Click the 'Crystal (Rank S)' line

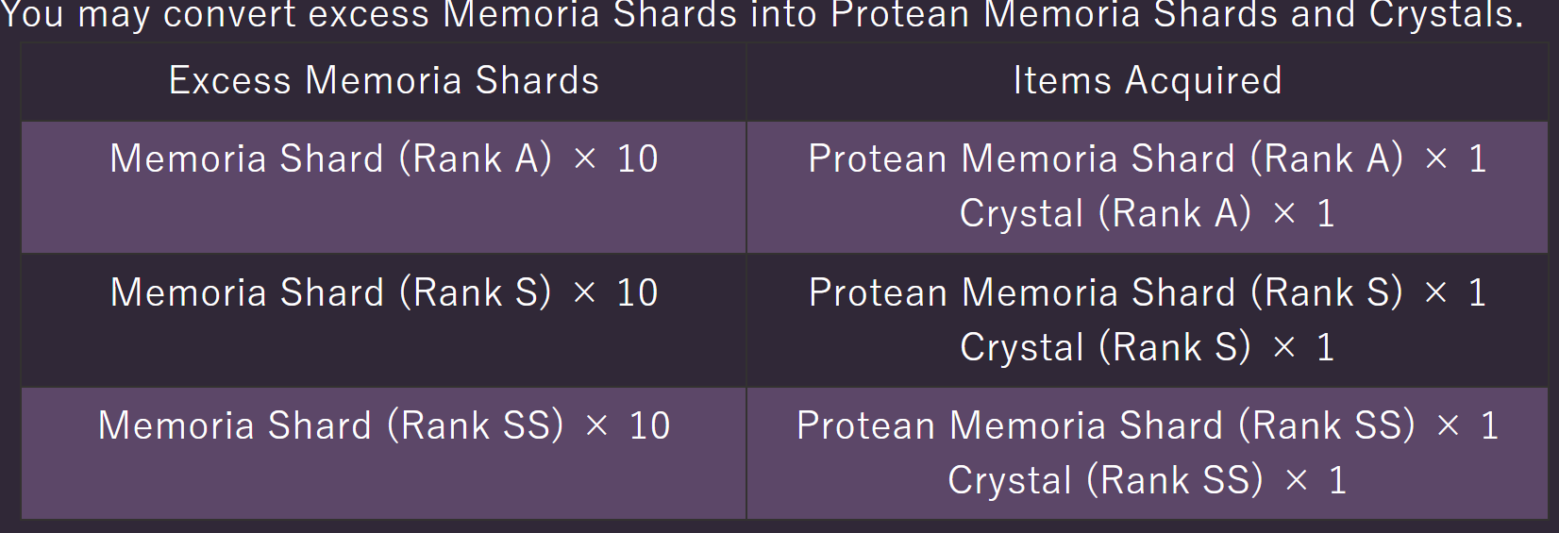tap(1105, 347)
